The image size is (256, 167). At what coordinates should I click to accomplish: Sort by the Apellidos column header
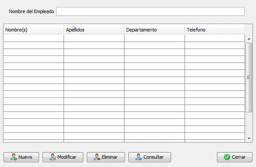click(94, 30)
